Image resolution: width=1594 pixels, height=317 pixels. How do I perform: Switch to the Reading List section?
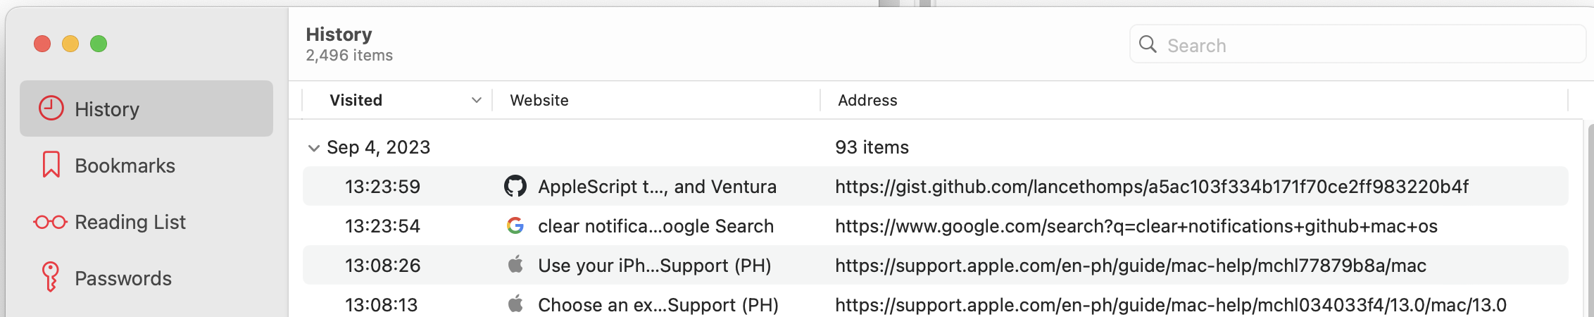click(x=130, y=222)
